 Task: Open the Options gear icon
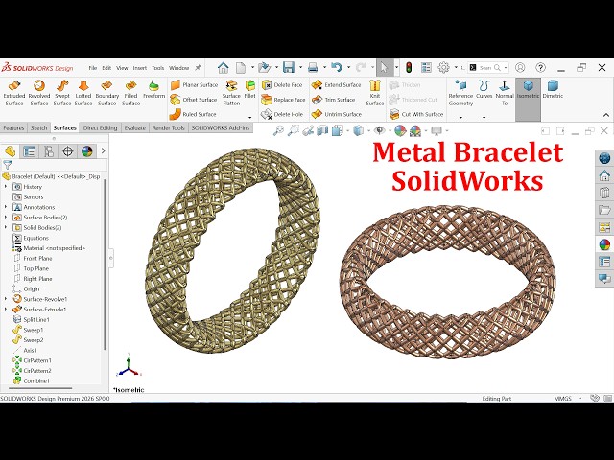tap(443, 68)
